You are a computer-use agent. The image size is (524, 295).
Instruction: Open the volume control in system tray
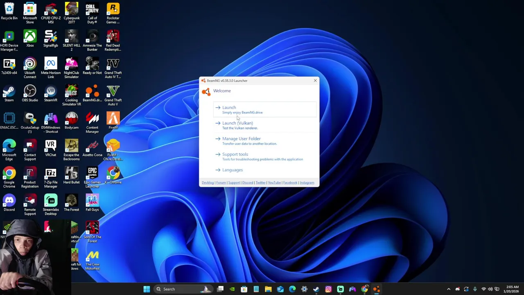click(x=490, y=289)
